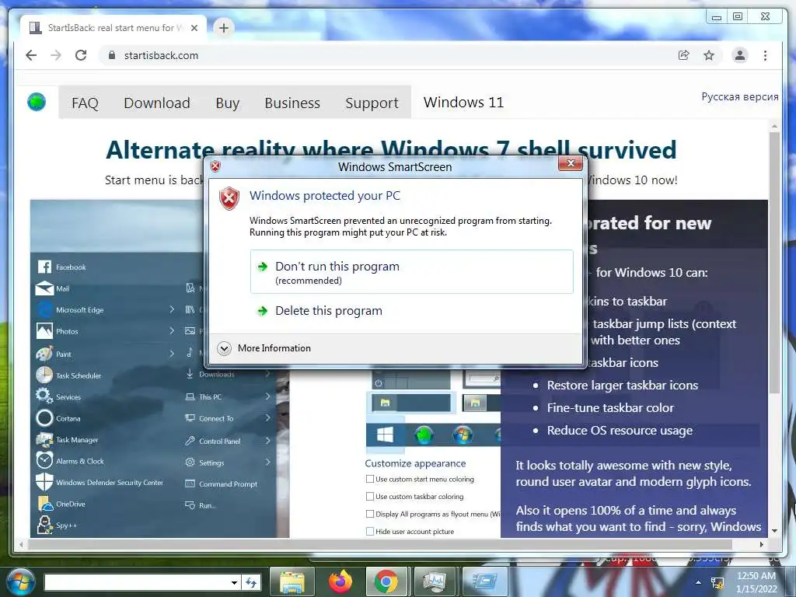The height and width of the screenshot is (597, 796).
Task: Open the FAQ page
Action: [85, 103]
